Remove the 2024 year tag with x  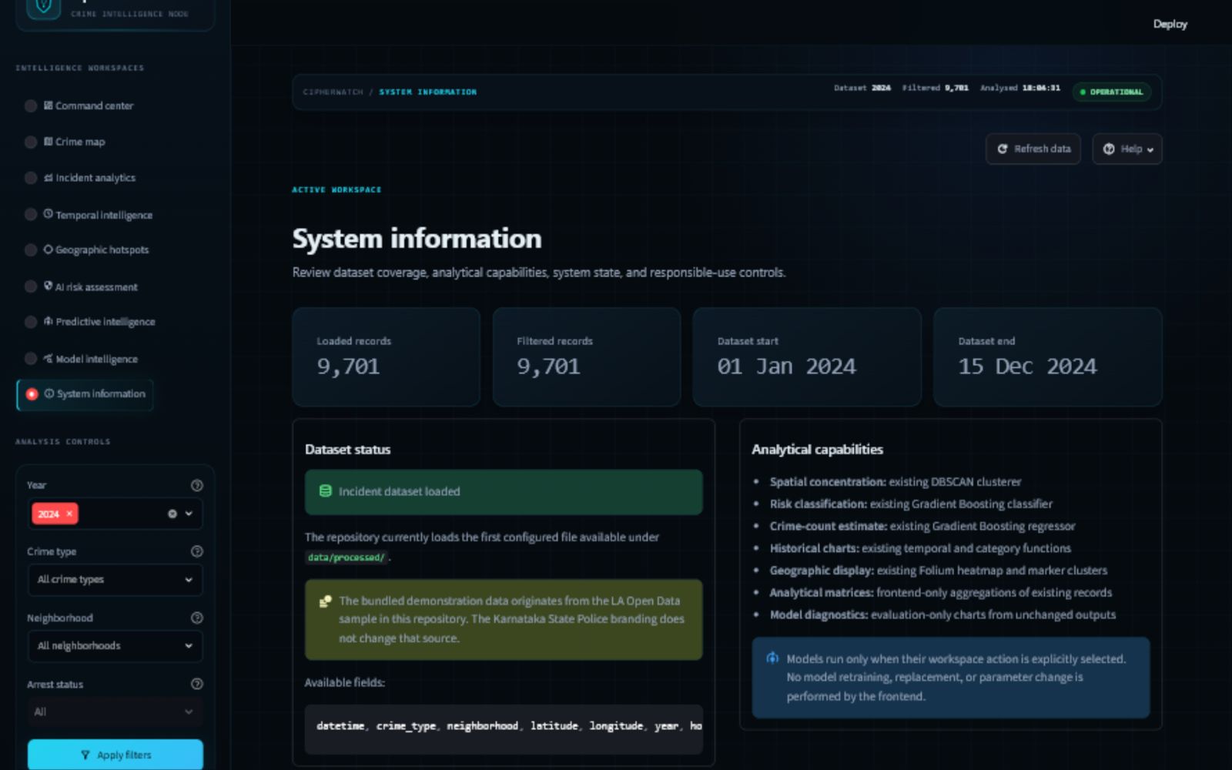tap(69, 514)
